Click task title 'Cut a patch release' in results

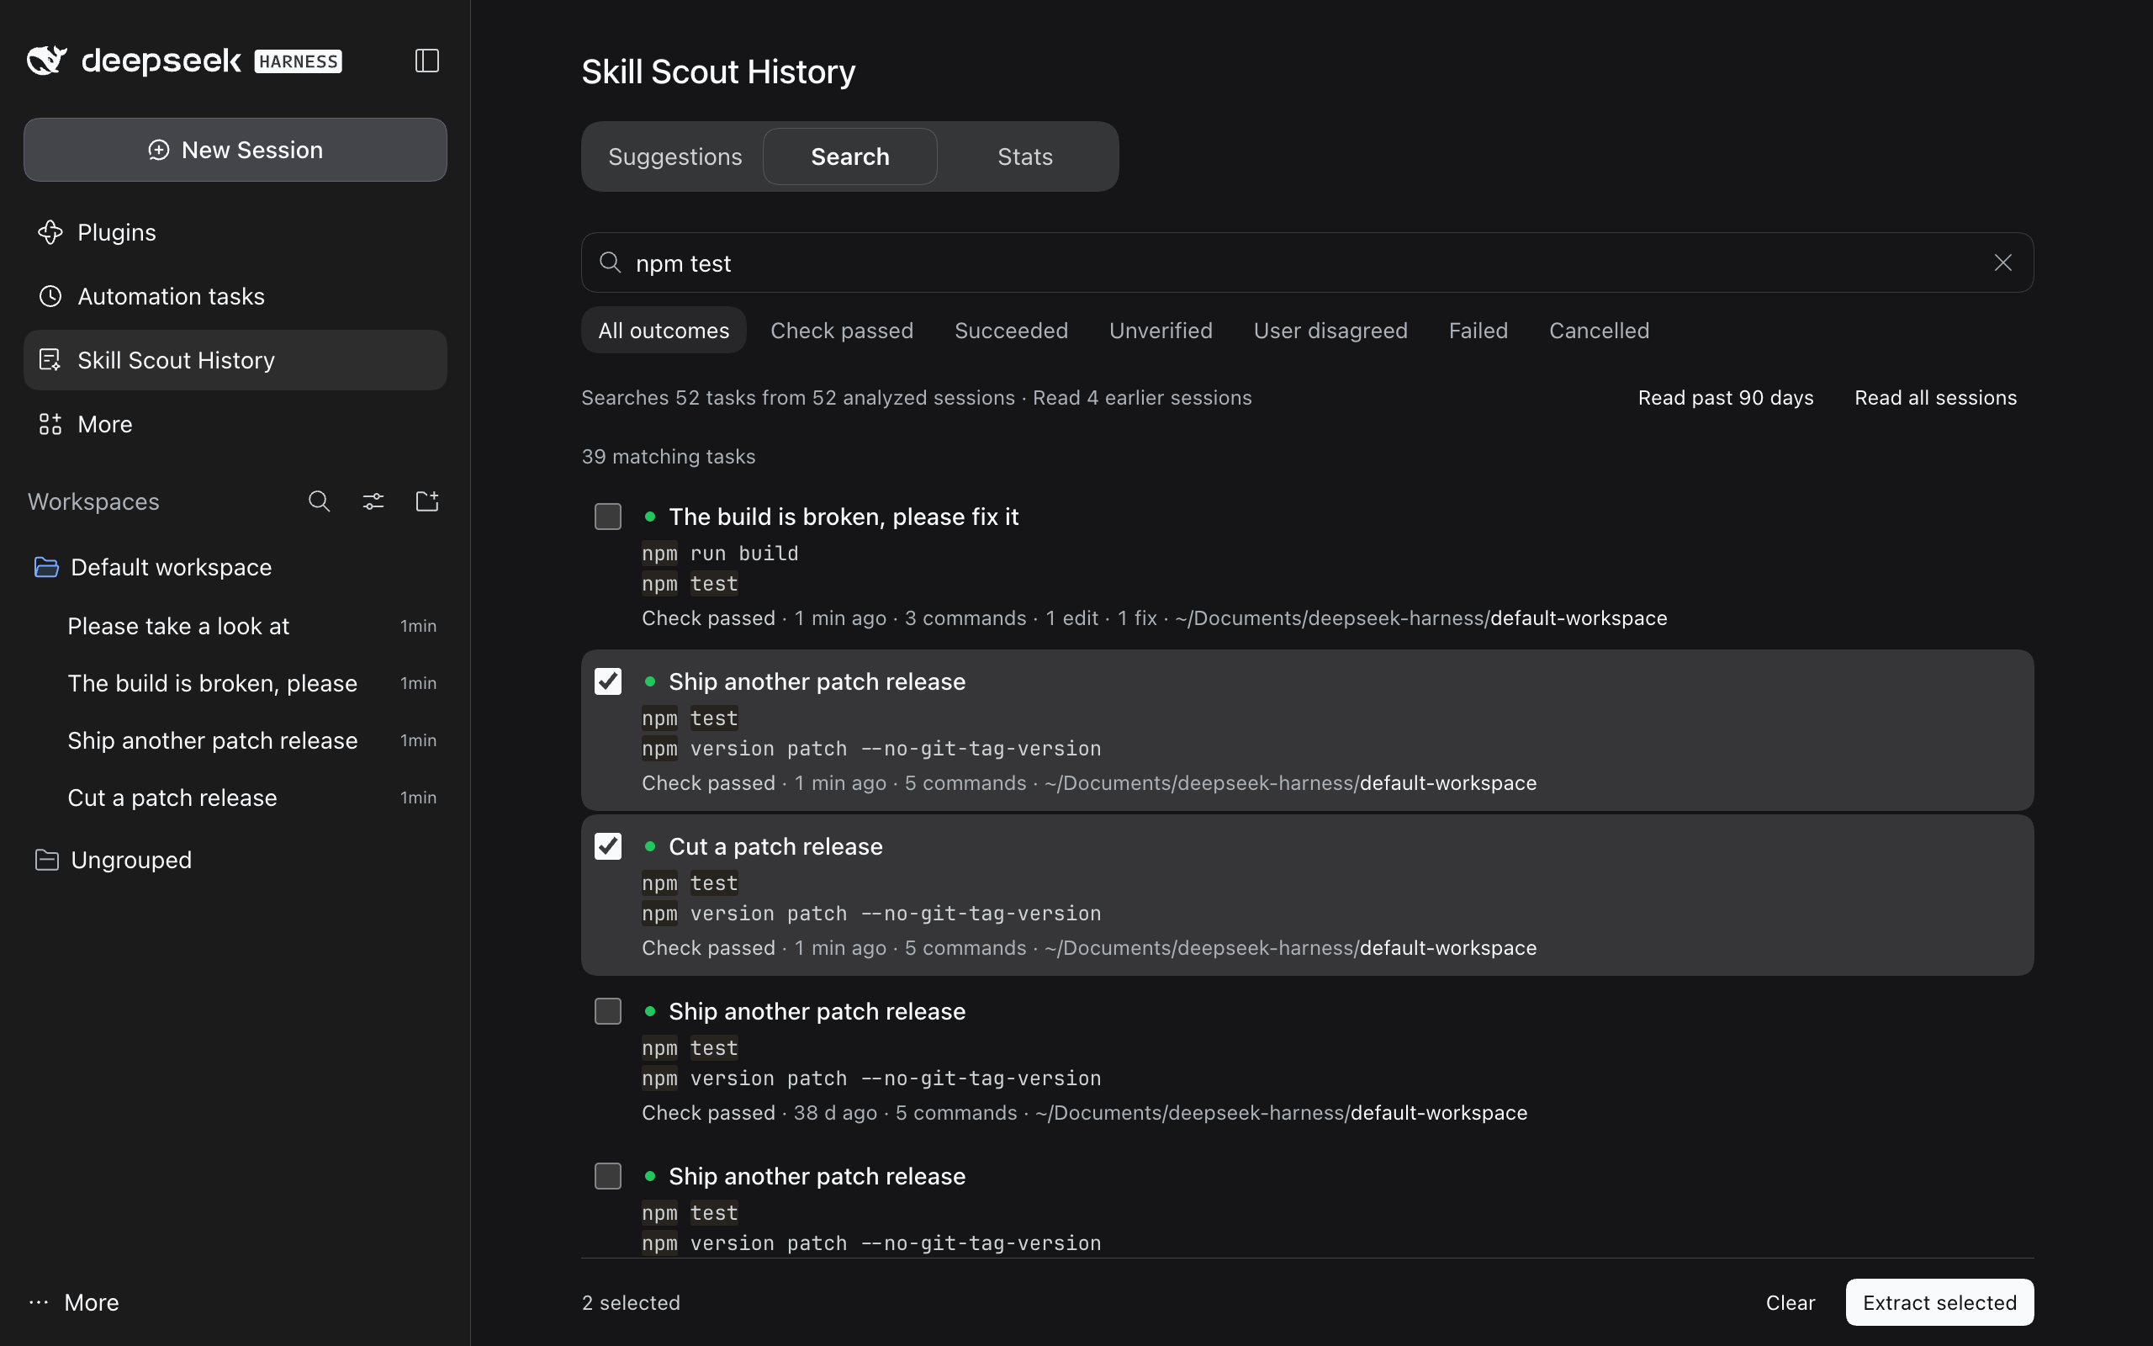[x=775, y=845]
